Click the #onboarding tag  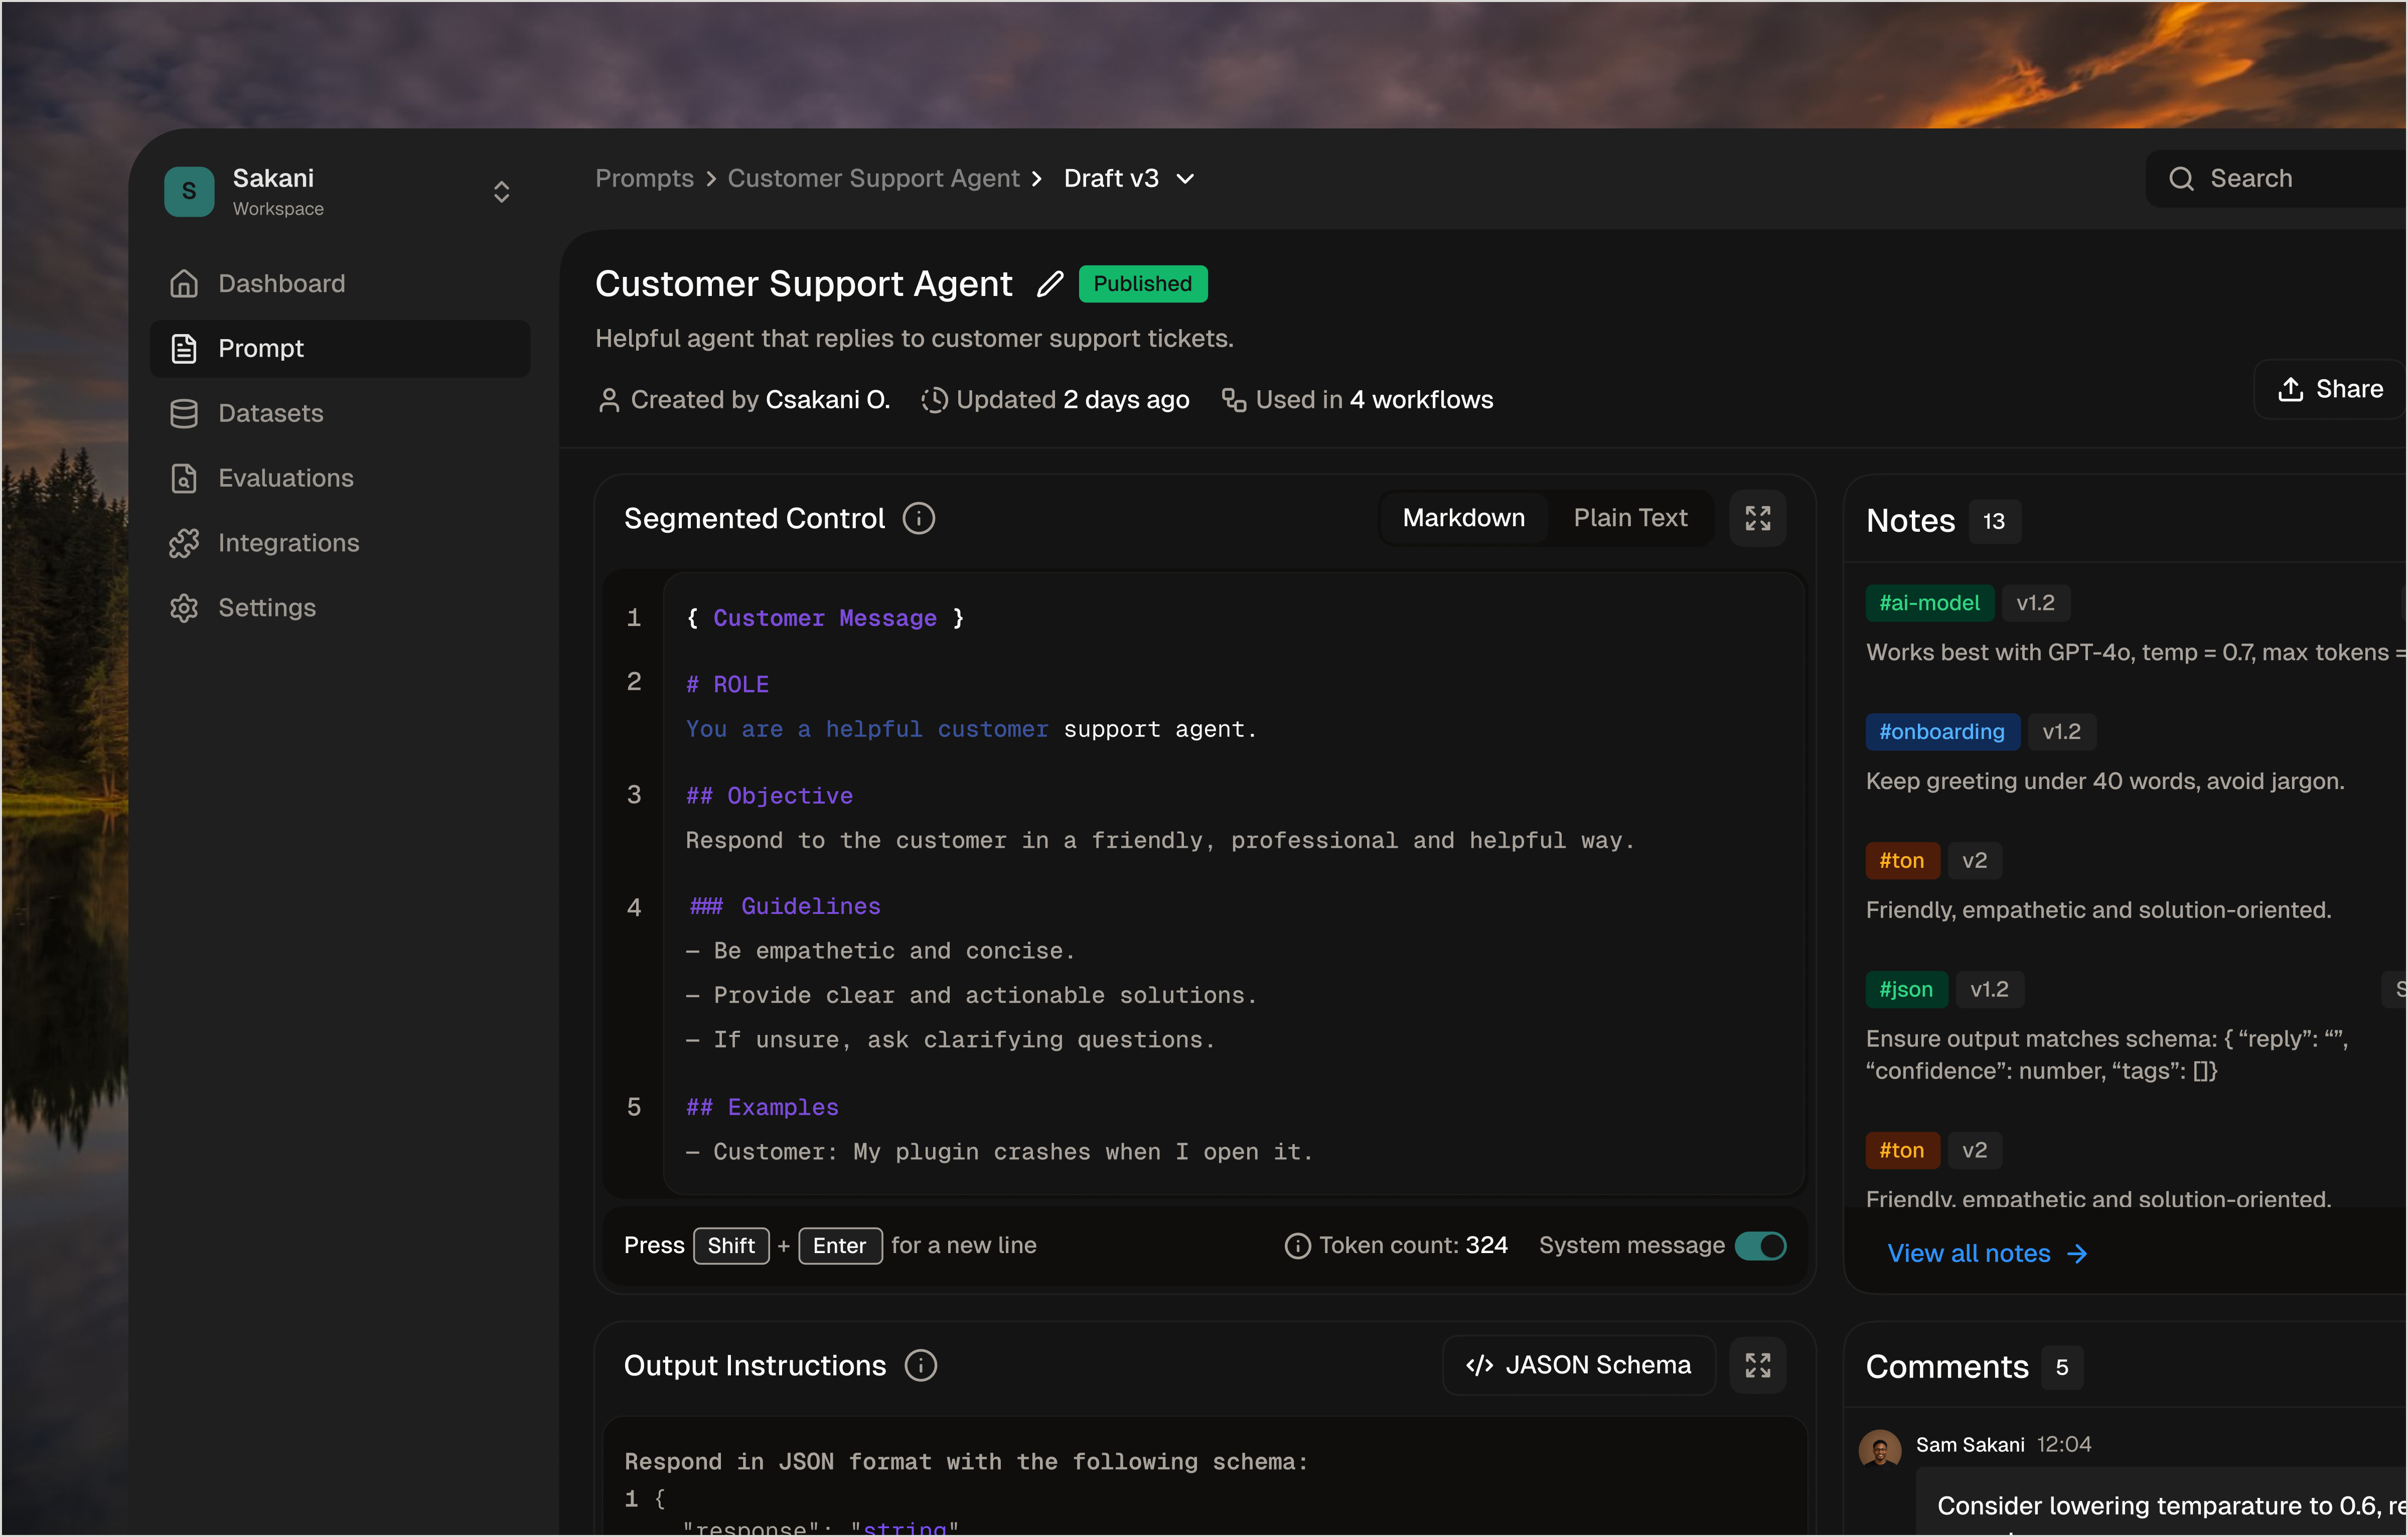pos(1942,732)
